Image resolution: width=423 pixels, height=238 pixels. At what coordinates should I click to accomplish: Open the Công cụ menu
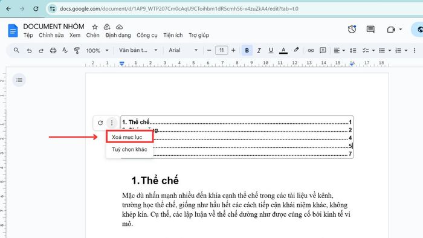(147, 35)
